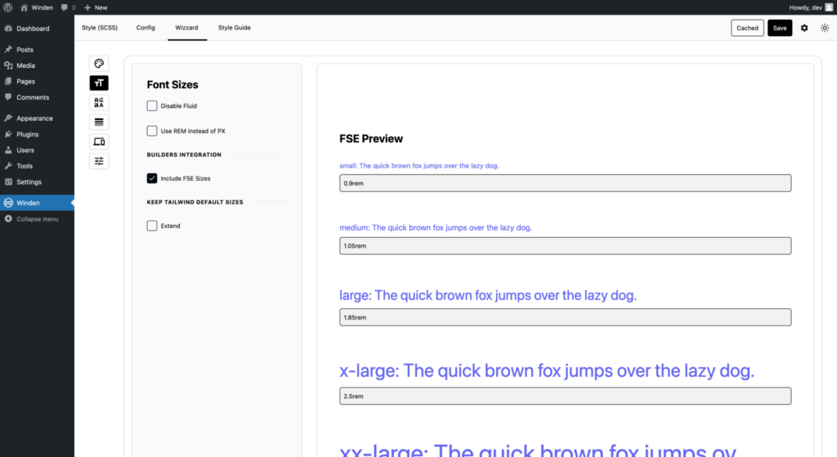Uncheck Include FSE Sizes
The image size is (837, 457).
click(x=152, y=178)
